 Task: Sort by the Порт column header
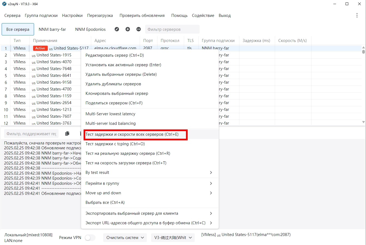(x=148, y=41)
